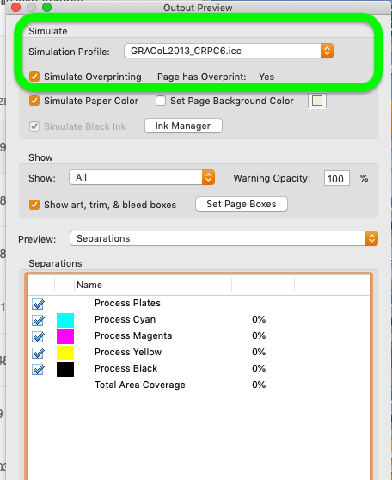Uncheck Simulate Paper Color
Image resolution: width=392 pixels, height=480 pixels.
pos(34,101)
